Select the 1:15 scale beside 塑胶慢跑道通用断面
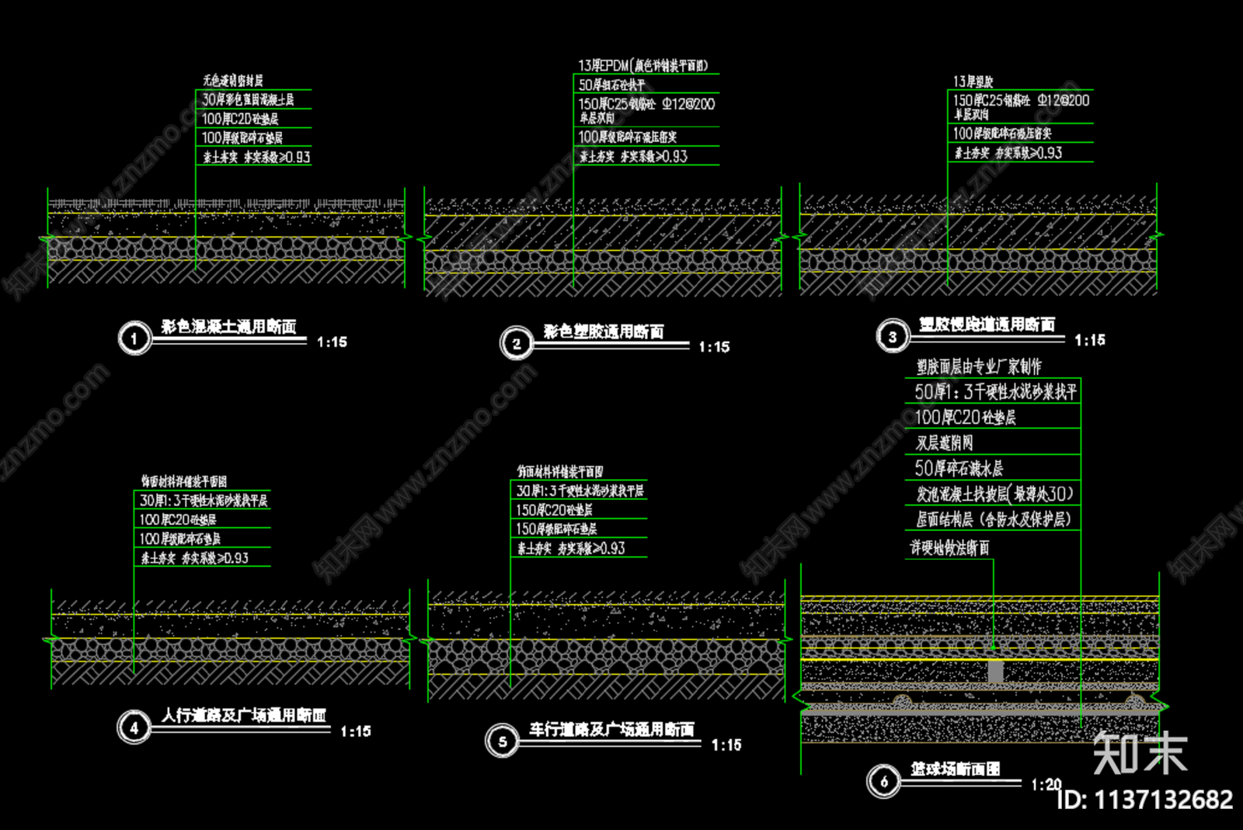The width and height of the screenshot is (1243, 830). tap(1090, 340)
